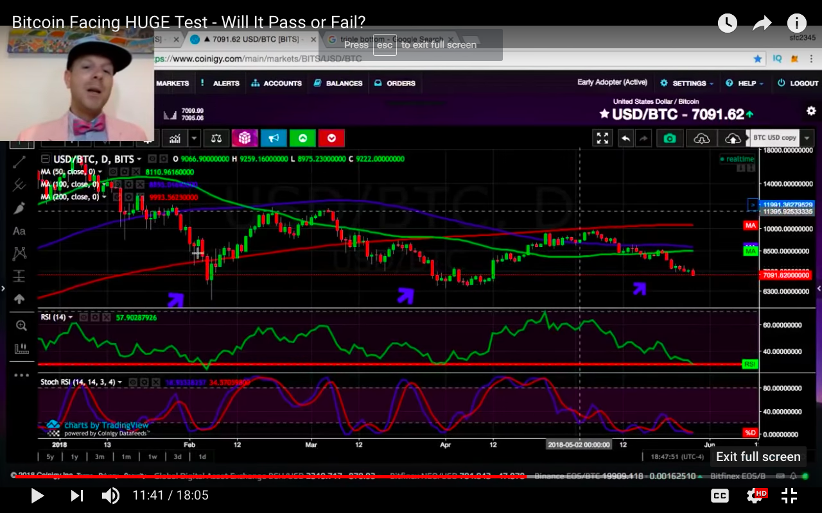Remove the Stoch RSI indicator

click(x=157, y=382)
